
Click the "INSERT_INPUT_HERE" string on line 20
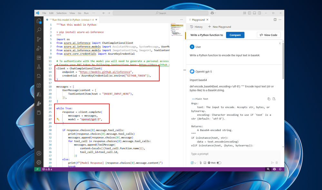click(116, 94)
